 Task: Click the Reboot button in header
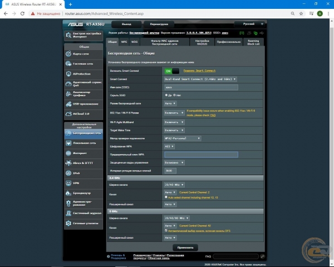[159, 24]
